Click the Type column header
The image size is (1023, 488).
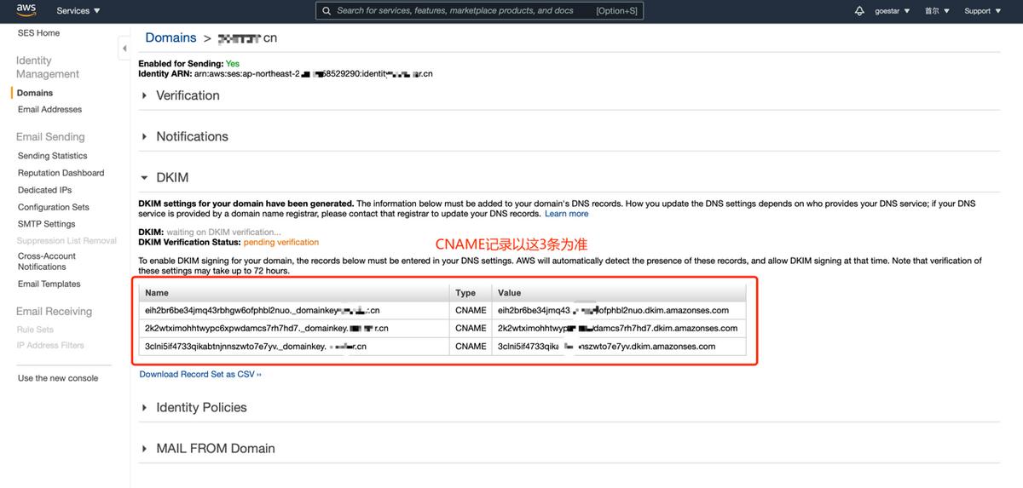(471, 292)
